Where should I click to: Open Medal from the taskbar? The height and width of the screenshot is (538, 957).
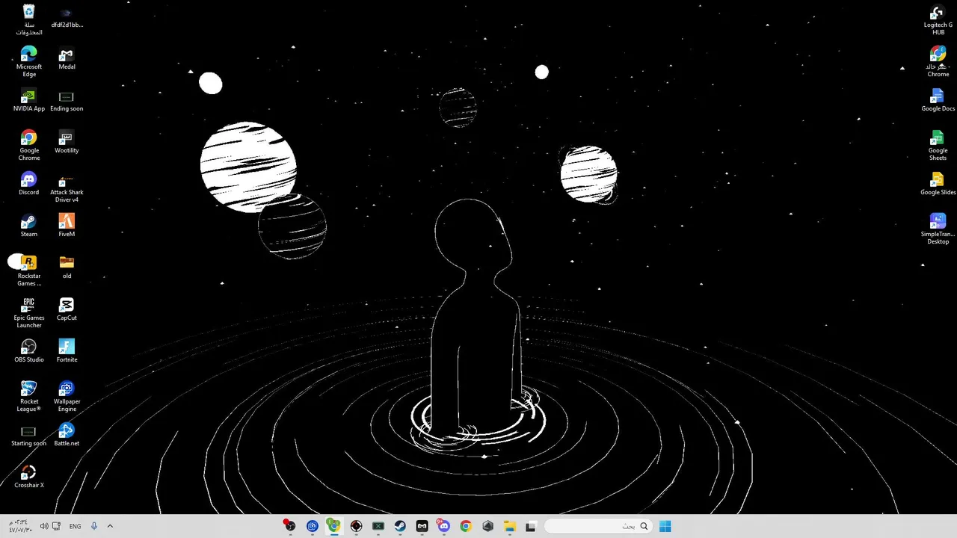(x=422, y=526)
